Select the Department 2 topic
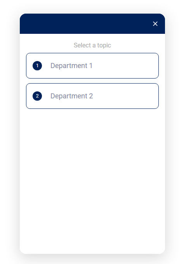 92,96
